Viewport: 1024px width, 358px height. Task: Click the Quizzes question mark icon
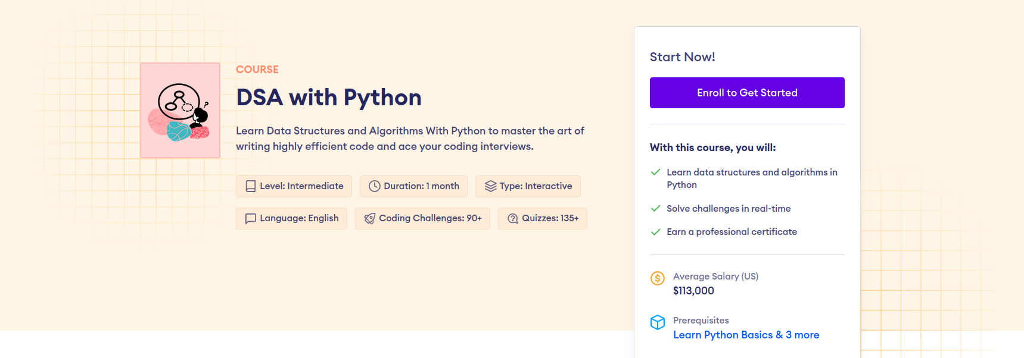point(512,218)
